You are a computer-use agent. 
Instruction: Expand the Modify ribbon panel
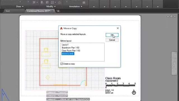51,6
